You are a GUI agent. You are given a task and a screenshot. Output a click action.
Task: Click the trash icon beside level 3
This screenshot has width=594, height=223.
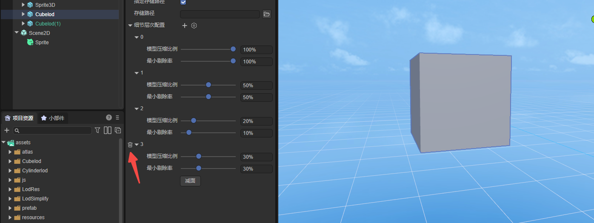(130, 145)
